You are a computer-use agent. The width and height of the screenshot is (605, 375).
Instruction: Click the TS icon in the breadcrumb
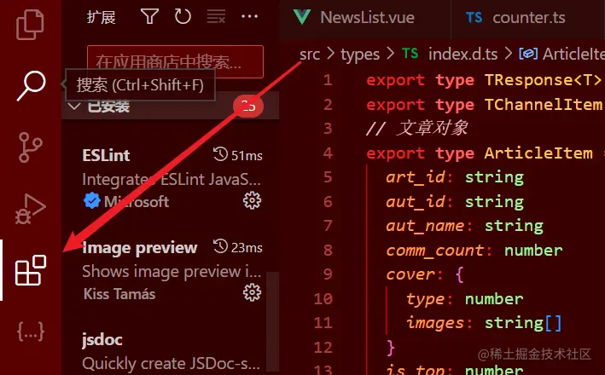coord(410,53)
